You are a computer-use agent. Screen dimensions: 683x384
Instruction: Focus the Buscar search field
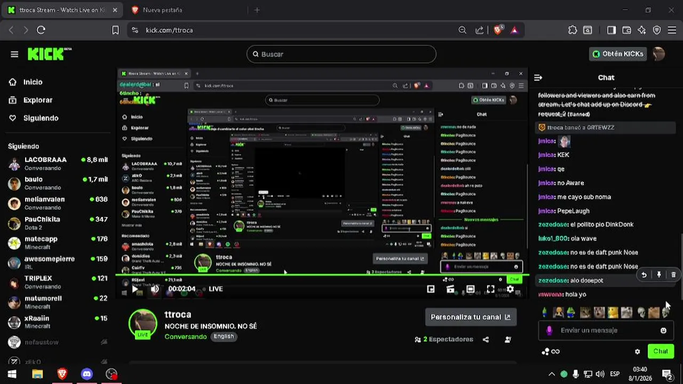pos(341,54)
